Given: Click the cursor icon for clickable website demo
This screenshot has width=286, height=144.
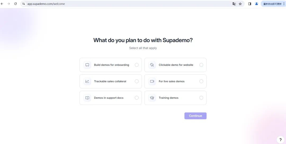Looking at the screenshot, I should (x=152, y=65).
